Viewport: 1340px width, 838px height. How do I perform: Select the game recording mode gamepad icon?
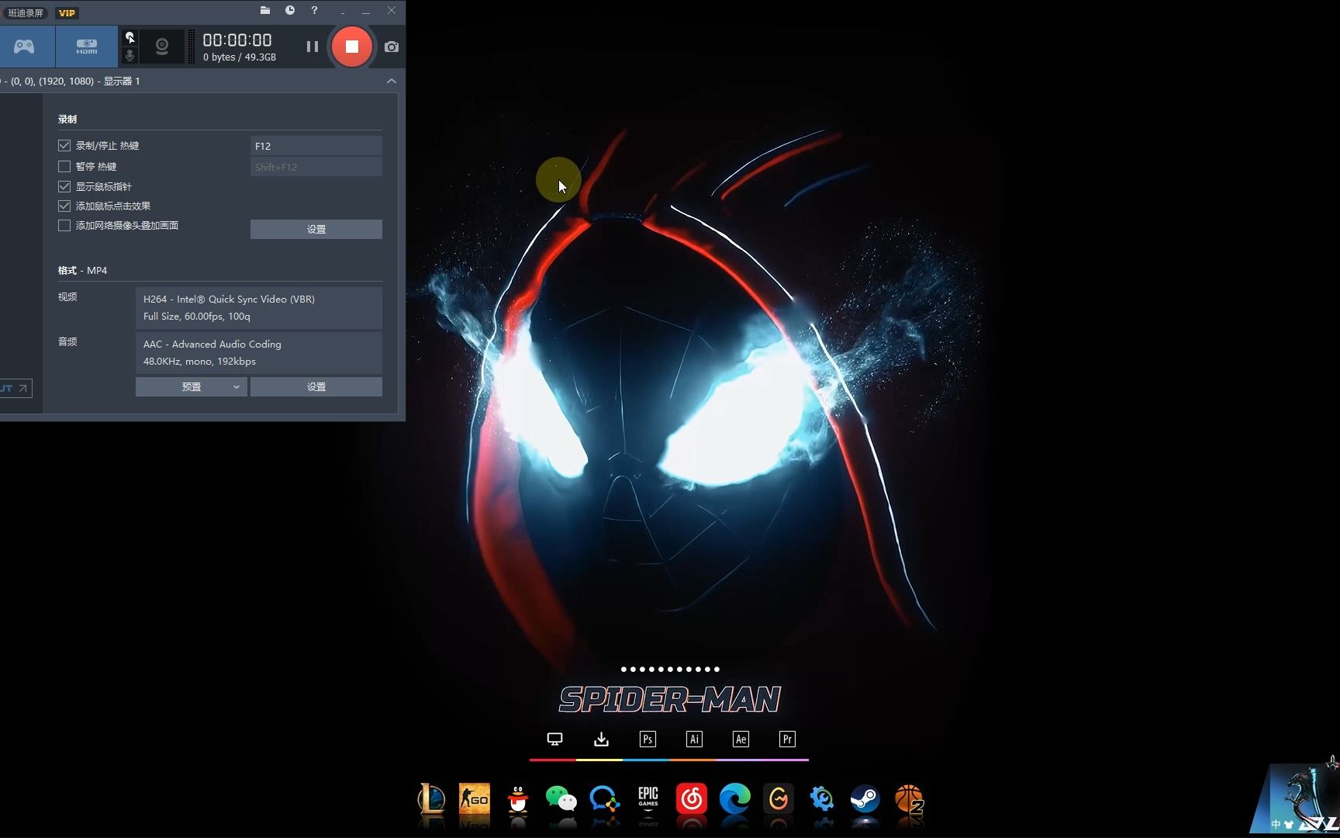click(x=24, y=47)
